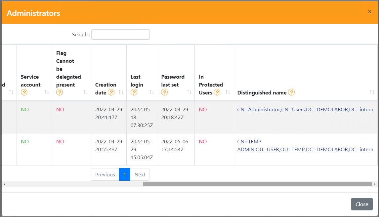This screenshot has height=217, width=379.
Task: Click help icon under Service account header
Action: [24, 92]
